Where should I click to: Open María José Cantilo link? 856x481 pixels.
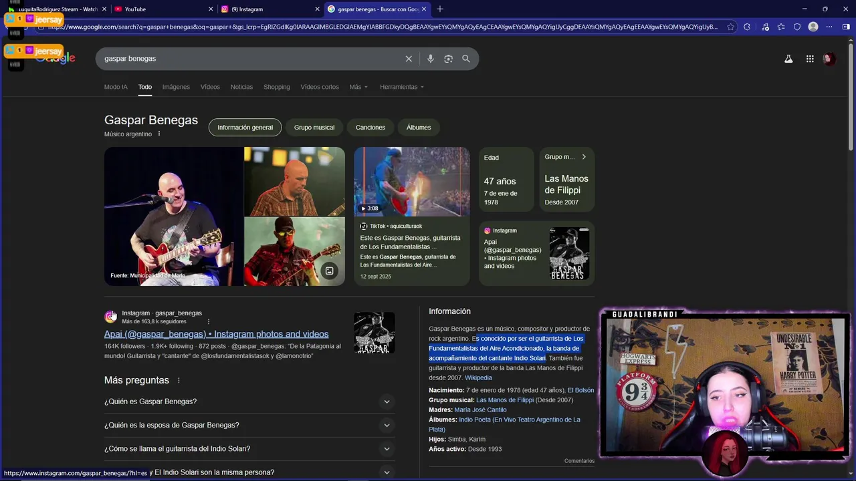480,410
